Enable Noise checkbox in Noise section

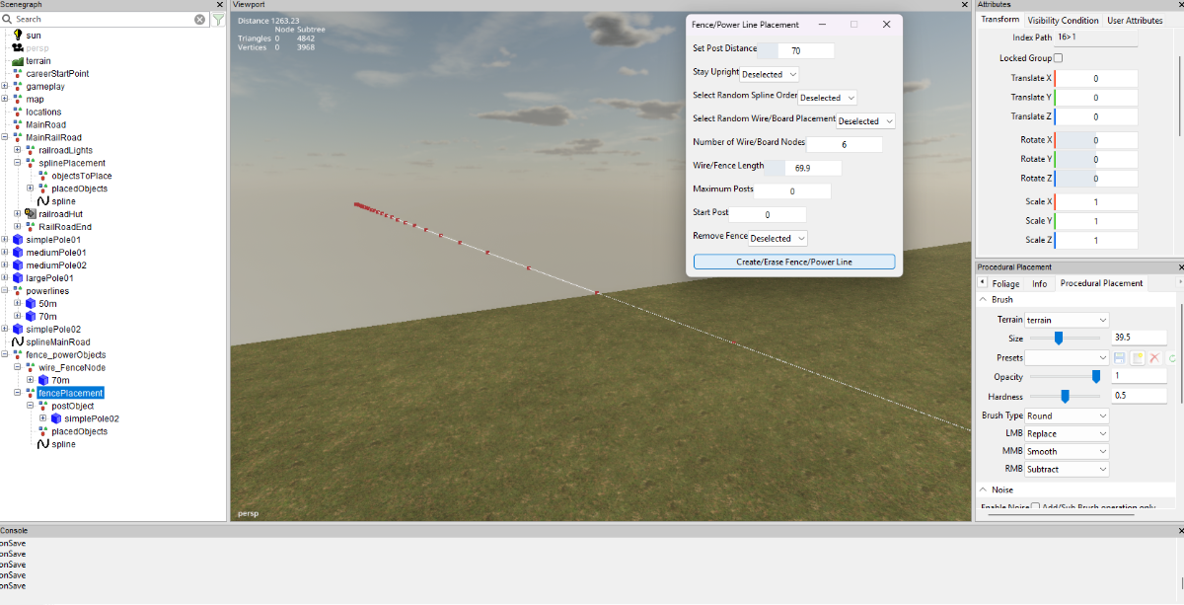coord(1035,507)
